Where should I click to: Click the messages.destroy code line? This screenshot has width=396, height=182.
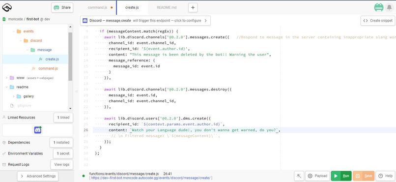168,90
